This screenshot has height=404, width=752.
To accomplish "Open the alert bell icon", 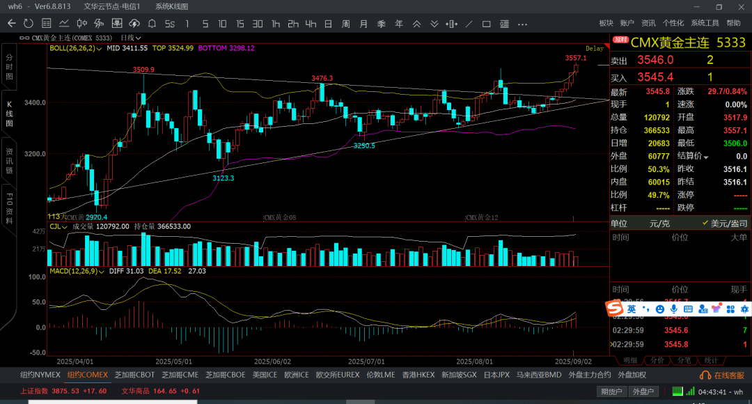I will (x=152, y=24).
